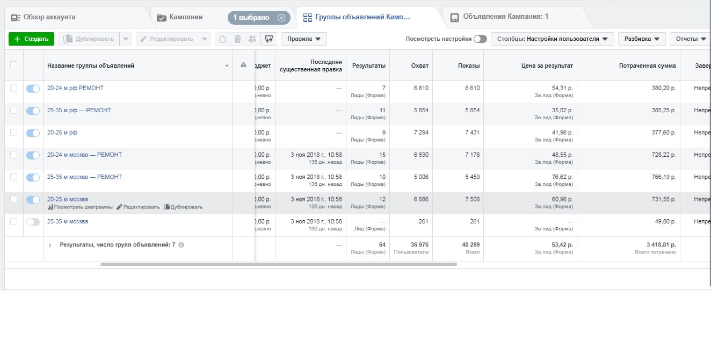This screenshot has width=711, height=355.
Task: Tick the checkbox for row 20-25 м рф
Action: pos(13,132)
